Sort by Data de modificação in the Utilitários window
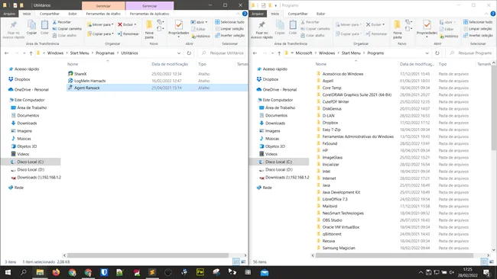 click(170, 64)
